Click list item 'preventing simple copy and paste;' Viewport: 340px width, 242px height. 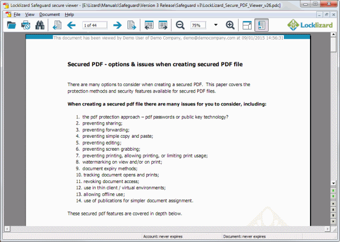(x=118, y=136)
